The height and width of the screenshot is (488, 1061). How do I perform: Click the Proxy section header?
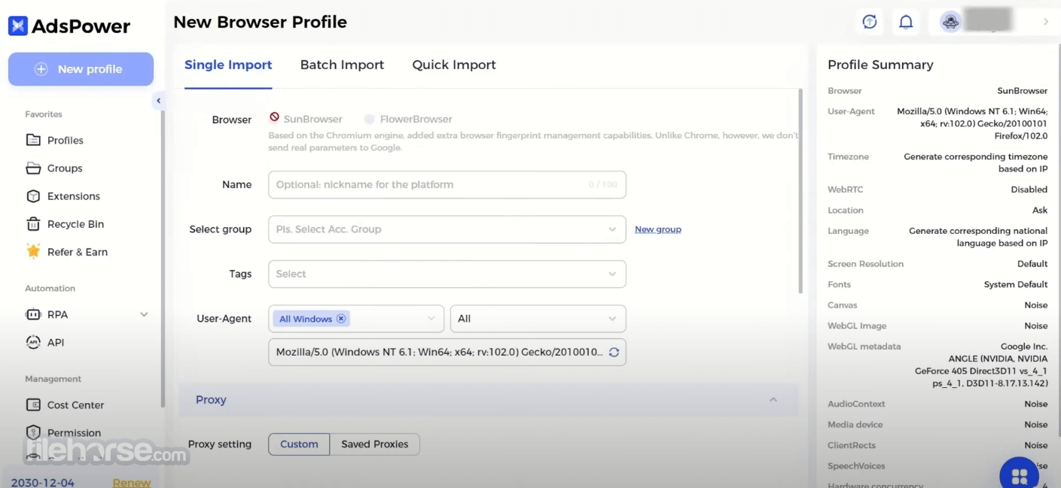click(488, 400)
